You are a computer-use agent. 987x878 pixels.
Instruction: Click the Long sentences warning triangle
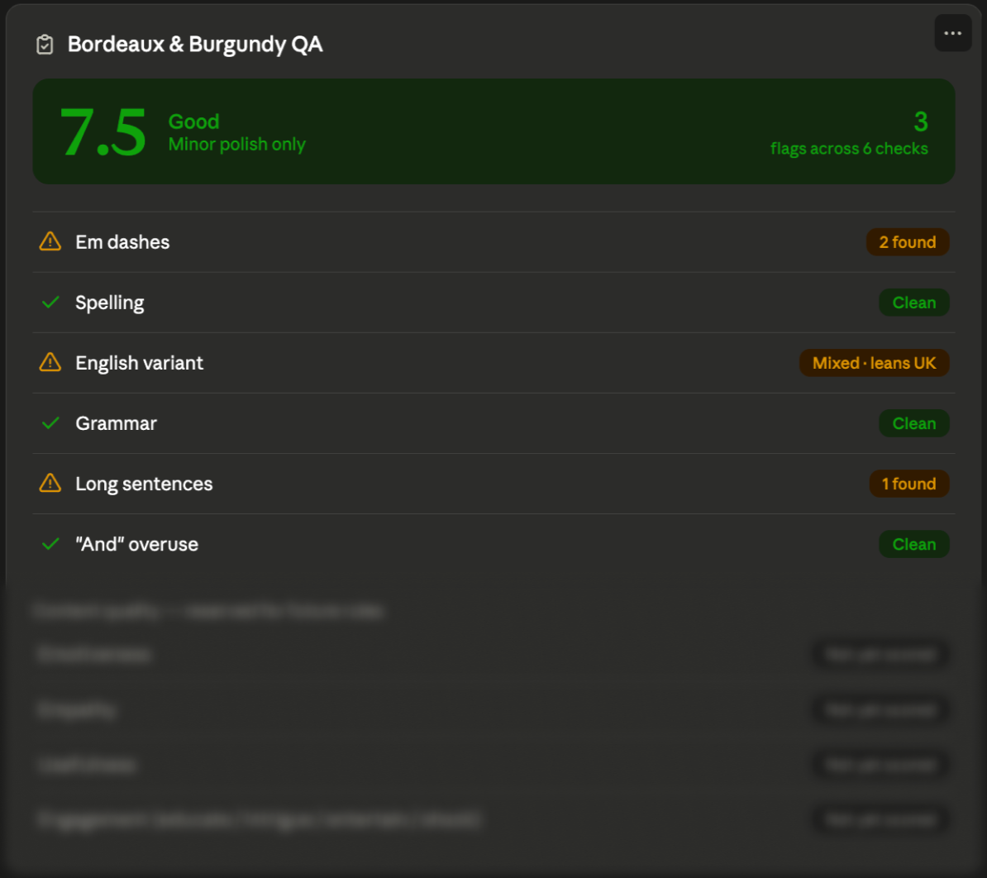tap(50, 484)
